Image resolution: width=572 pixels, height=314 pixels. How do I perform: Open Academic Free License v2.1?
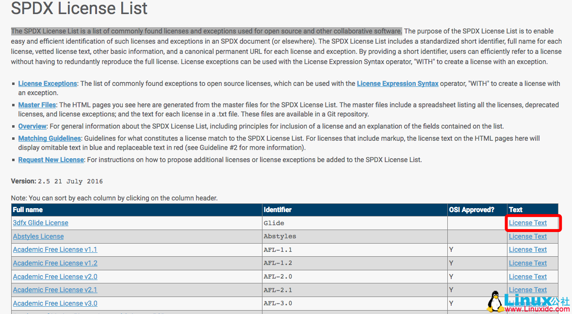pos(55,290)
